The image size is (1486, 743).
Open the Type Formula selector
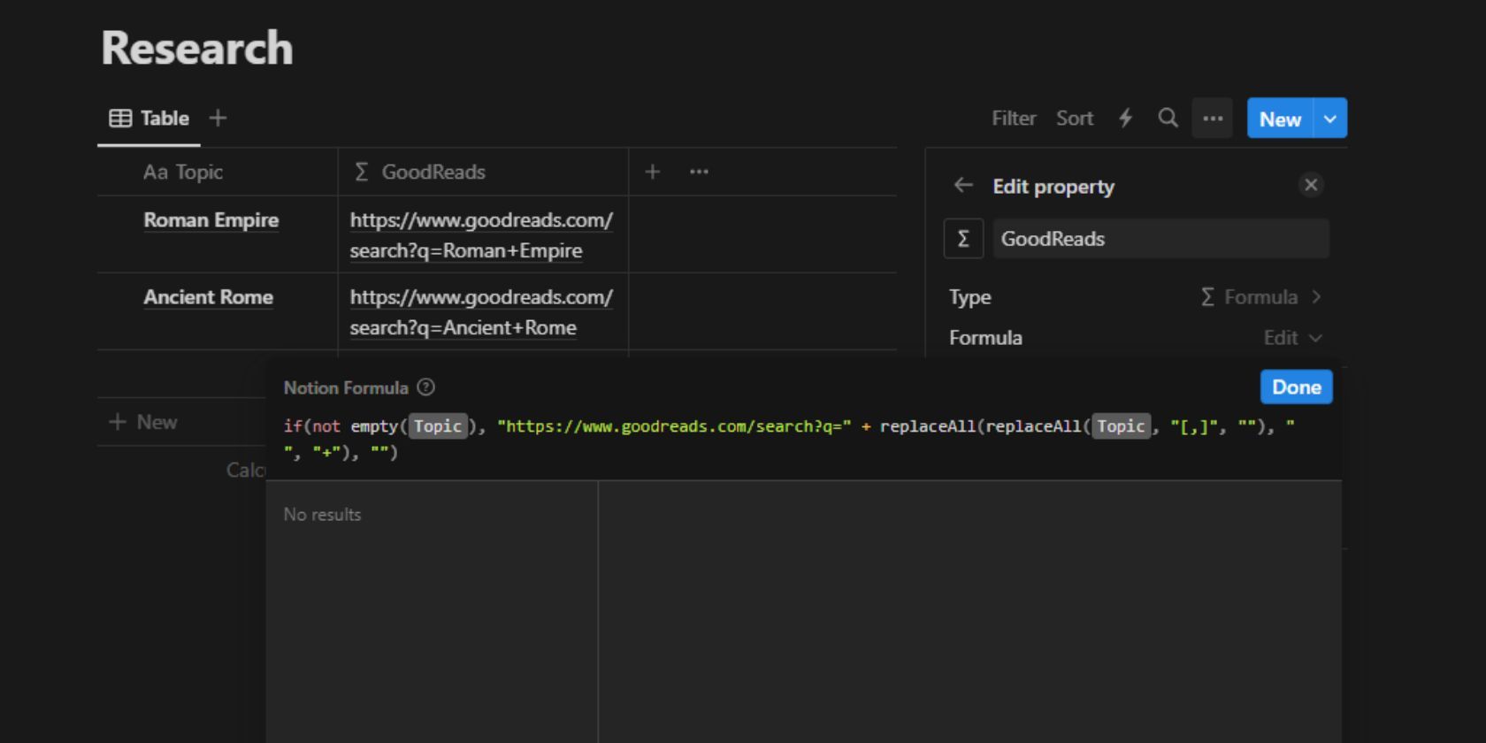click(1260, 297)
